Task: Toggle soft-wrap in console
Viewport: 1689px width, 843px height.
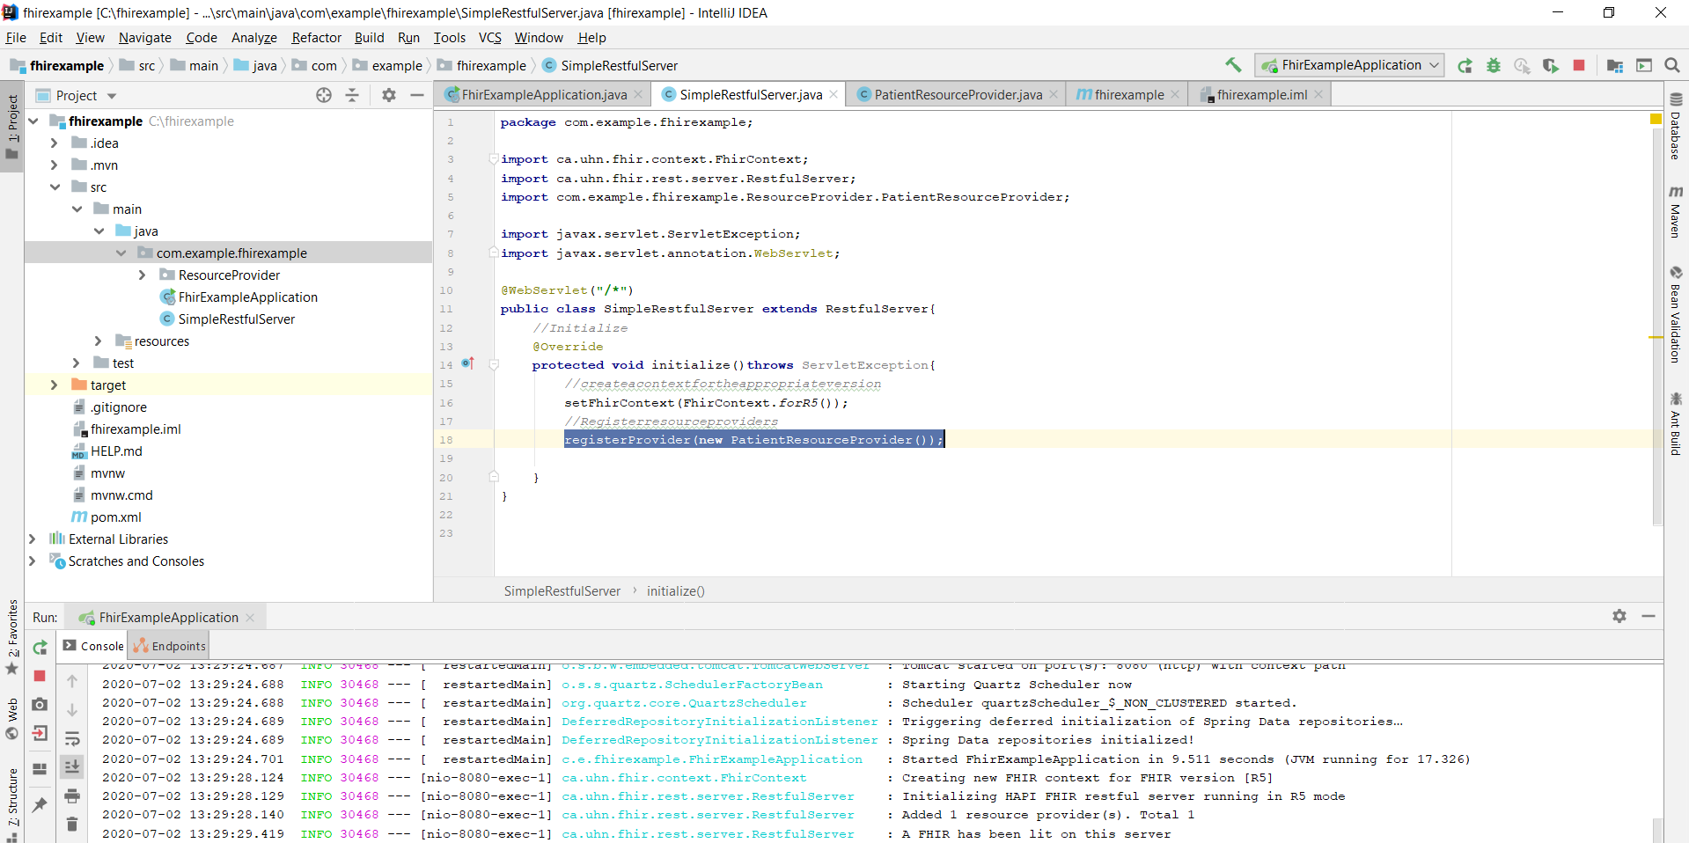Action: point(72,738)
